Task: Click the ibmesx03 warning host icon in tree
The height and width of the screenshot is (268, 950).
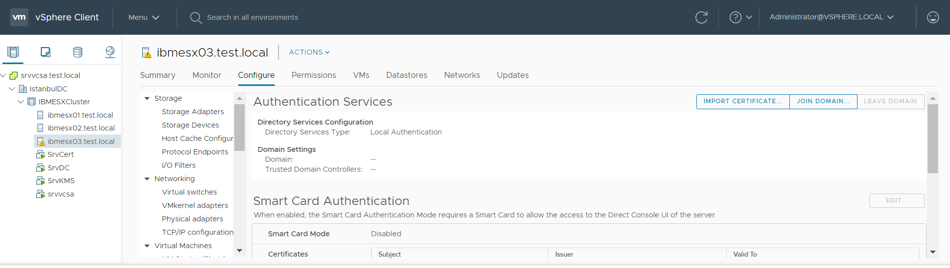Action: 41,141
